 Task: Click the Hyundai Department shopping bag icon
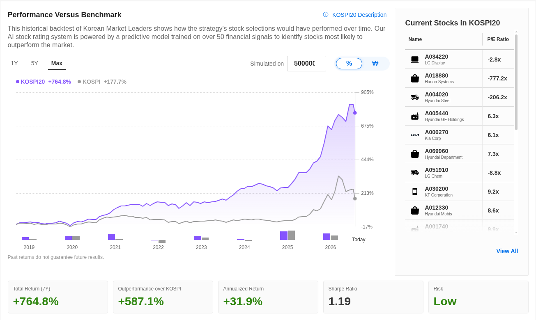point(415,154)
